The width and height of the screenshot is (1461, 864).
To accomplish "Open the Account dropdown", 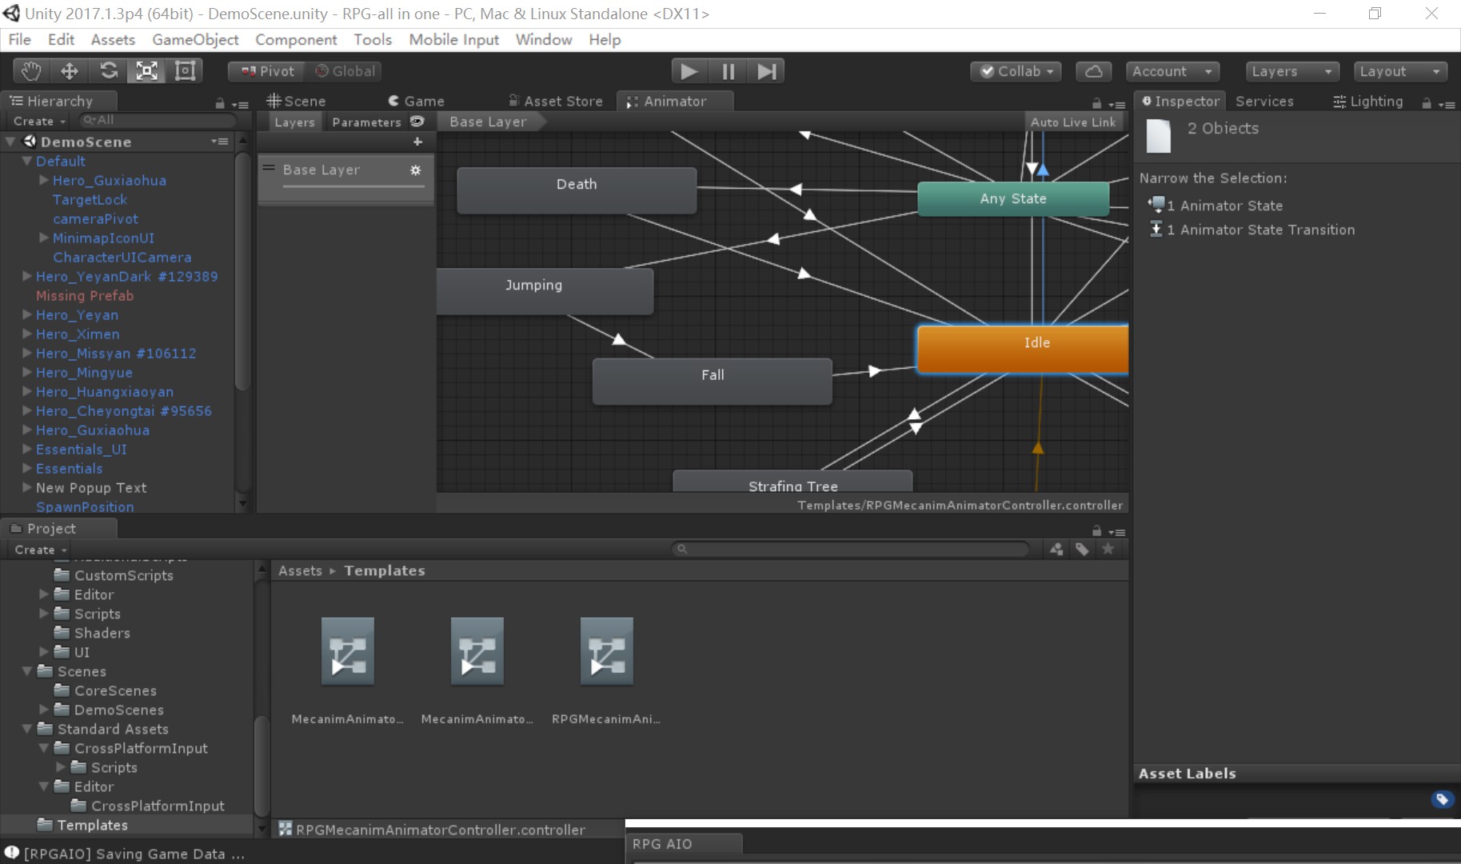I will [x=1172, y=71].
